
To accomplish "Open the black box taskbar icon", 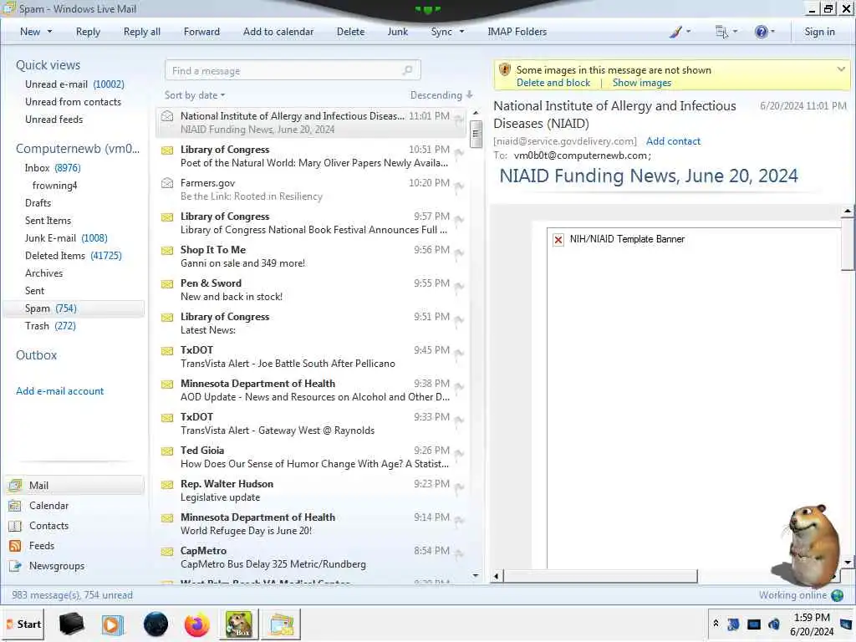I will point(72,624).
